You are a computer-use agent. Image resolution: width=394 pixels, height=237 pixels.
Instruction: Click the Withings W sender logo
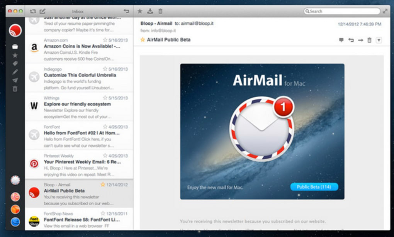coord(34,106)
